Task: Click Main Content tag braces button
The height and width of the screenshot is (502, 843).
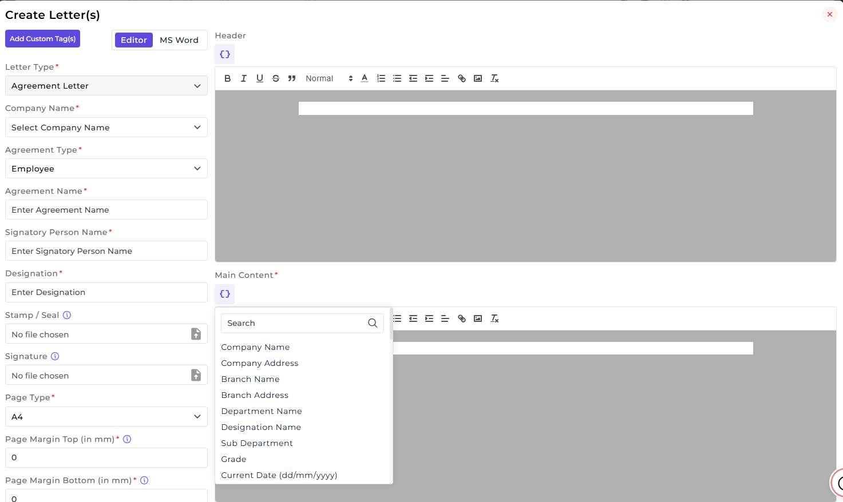Action: coord(225,294)
